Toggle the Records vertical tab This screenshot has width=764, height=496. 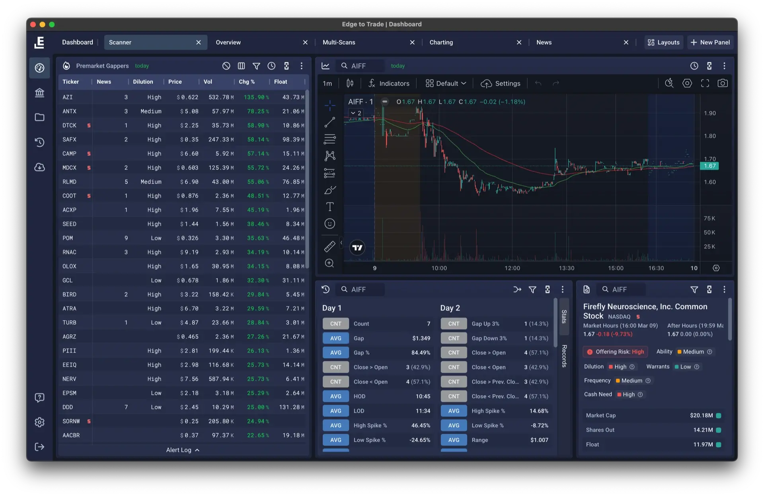[564, 356]
